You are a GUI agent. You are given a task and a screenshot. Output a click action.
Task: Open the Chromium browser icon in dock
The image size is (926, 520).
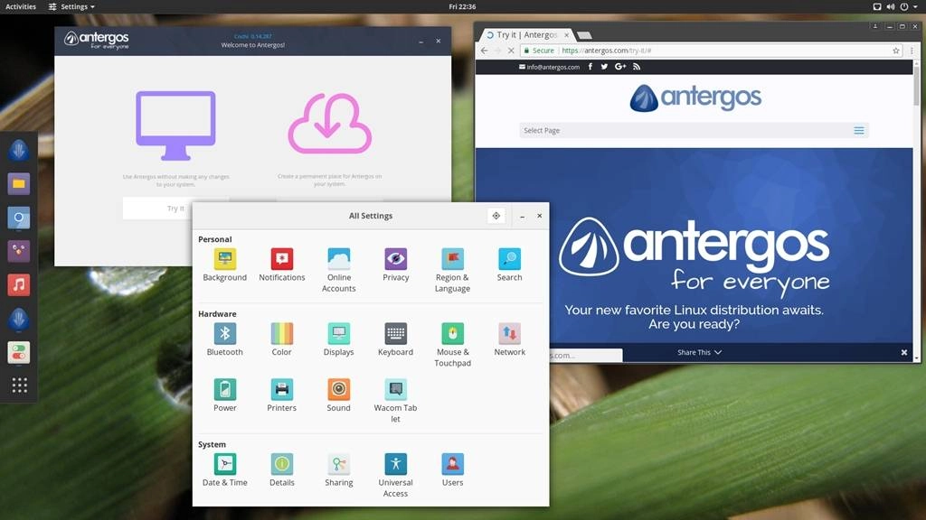point(19,218)
